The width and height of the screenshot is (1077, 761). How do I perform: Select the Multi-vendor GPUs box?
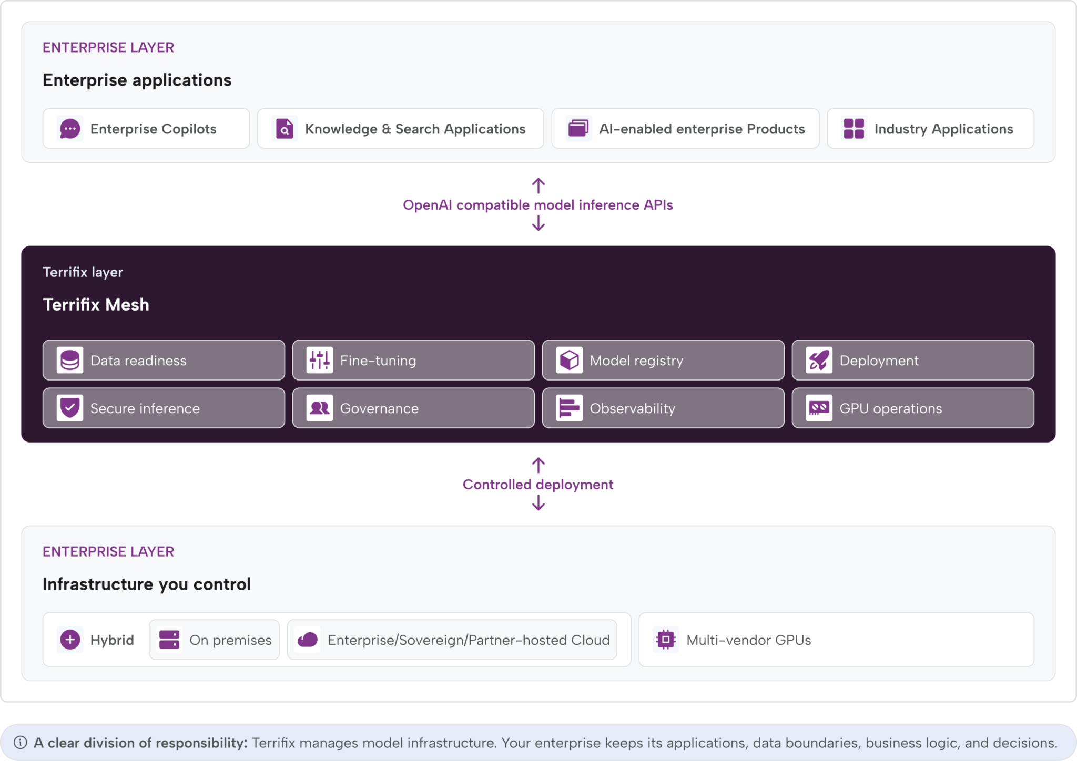(837, 640)
